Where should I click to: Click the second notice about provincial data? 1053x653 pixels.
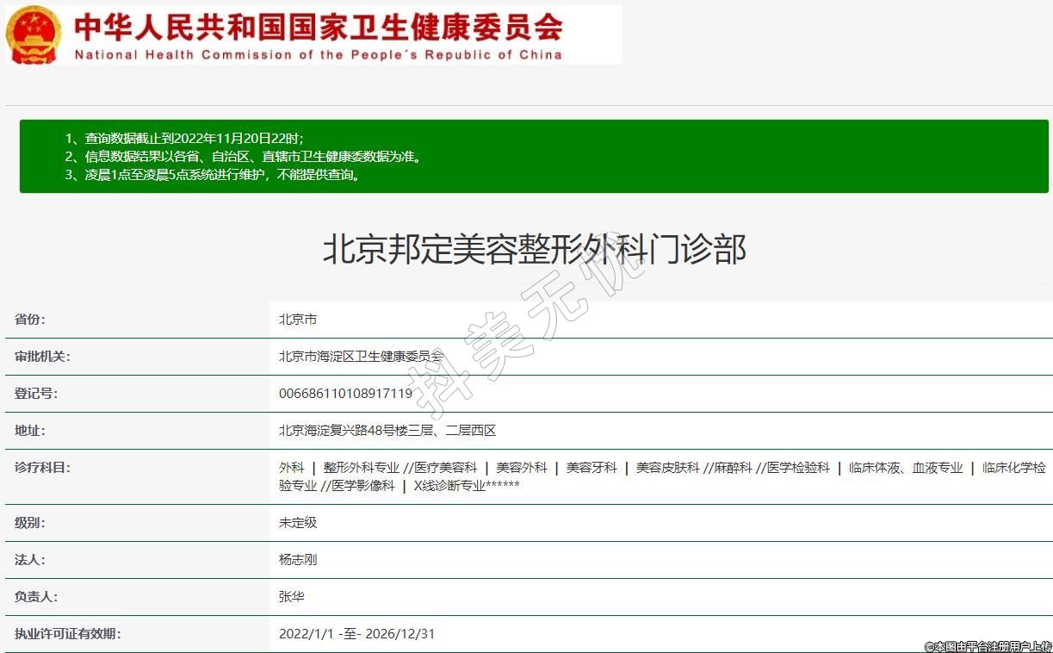(x=244, y=156)
